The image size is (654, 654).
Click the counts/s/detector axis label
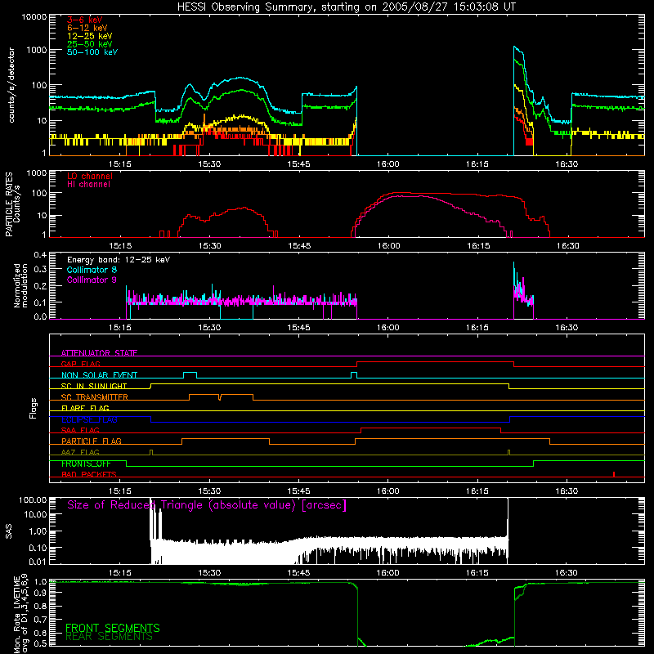pos(11,85)
